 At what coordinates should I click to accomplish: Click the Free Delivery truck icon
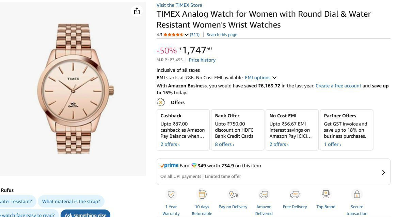(x=295, y=194)
